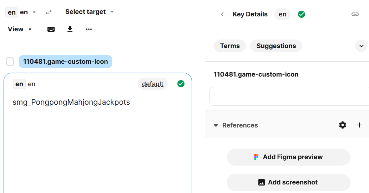Open References settings gear icon
The width and height of the screenshot is (369, 193).
click(x=343, y=125)
